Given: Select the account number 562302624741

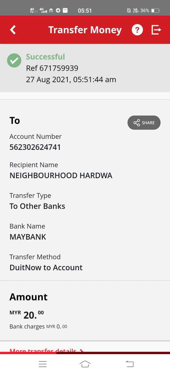Looking at the screenshot, I should click(35, 147).
